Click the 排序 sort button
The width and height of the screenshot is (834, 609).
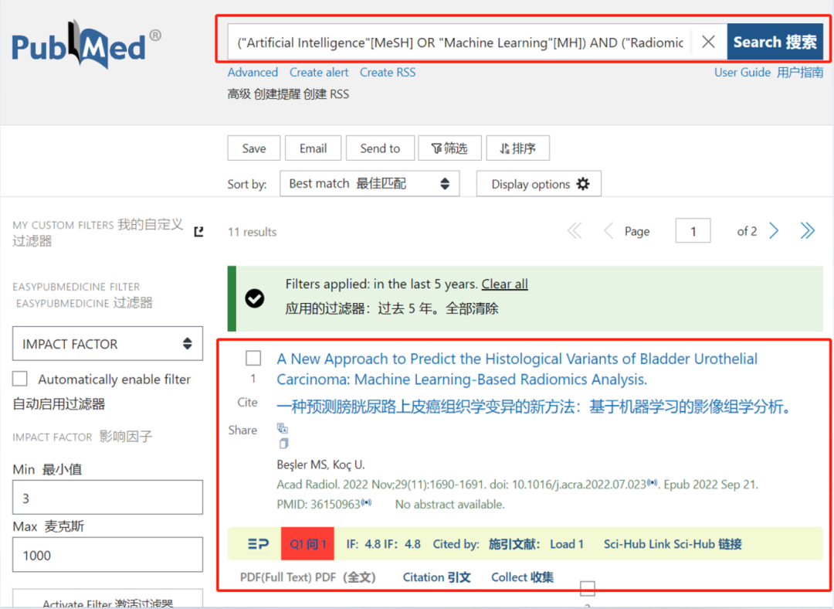pos(517,148)
